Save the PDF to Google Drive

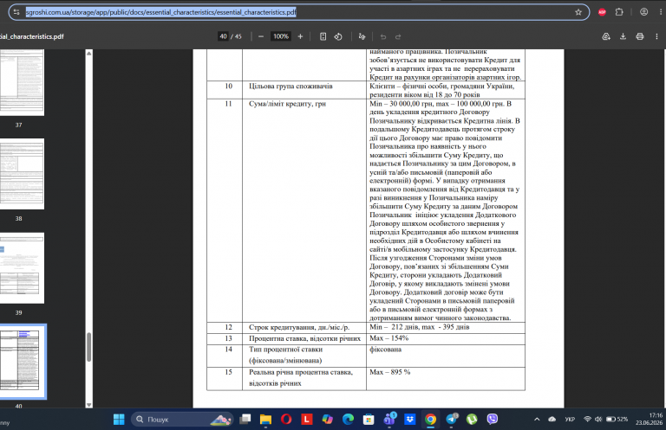[x=606, y=36]
